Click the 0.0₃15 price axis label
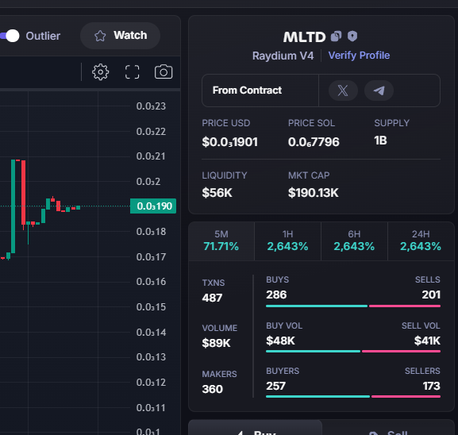Screen dimensions: 458x435 tap(151, 307)
